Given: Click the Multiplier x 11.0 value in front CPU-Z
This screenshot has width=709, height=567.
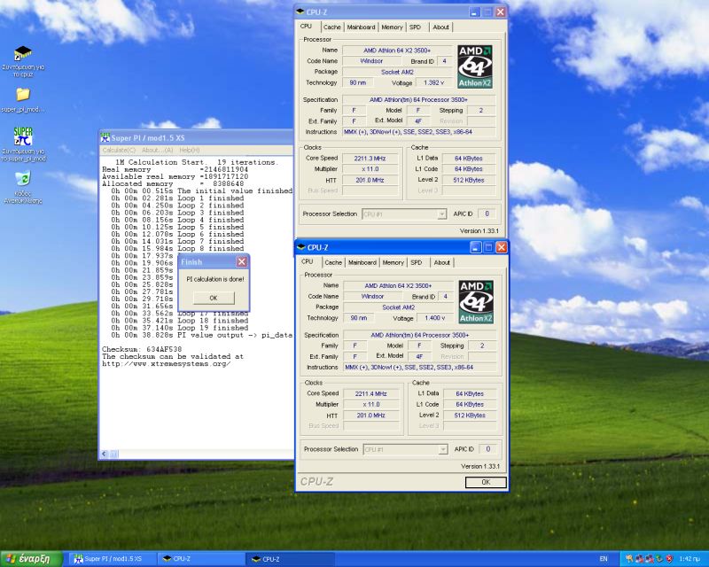Looking at the screenshot, I should click(x=371, y=405).
